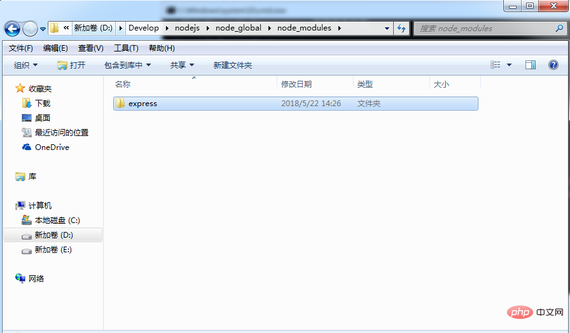Screen dimensions: 570x333
Task: Refresh the current folder
Action: [x=401, y=29]
